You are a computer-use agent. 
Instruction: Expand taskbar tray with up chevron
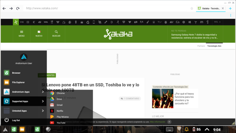[x=207, y=129]
